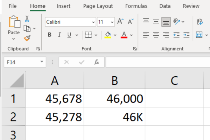
Task: Select the Home tab
Action: (x=38, y=6)
